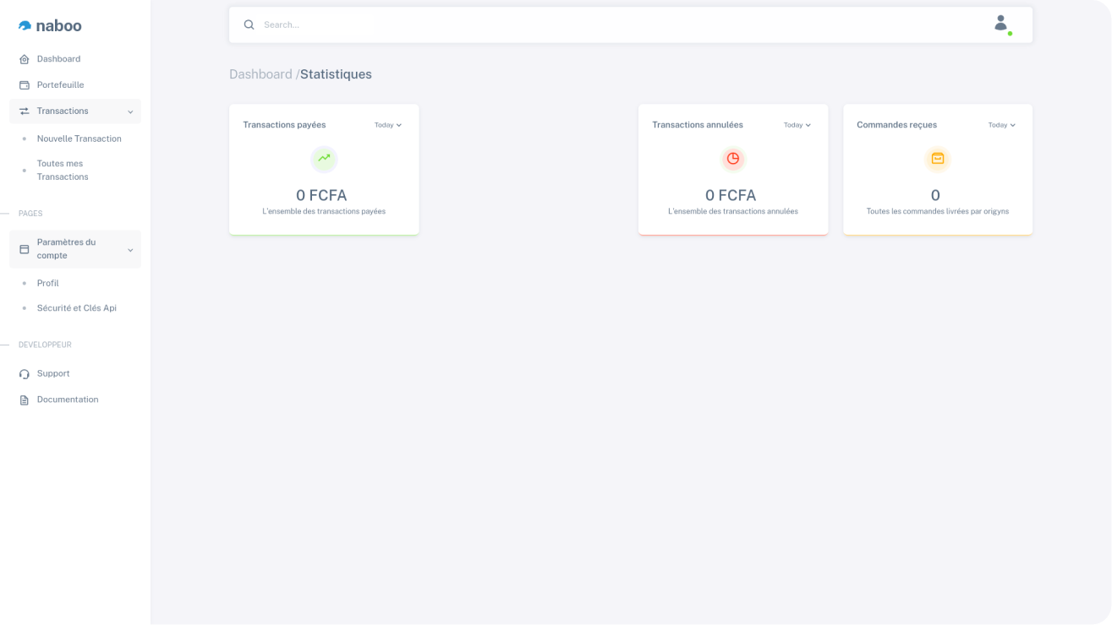The image size is (1112, 625).
Task: Go to Dashboard in the sidebar
Action: (75, 59)
